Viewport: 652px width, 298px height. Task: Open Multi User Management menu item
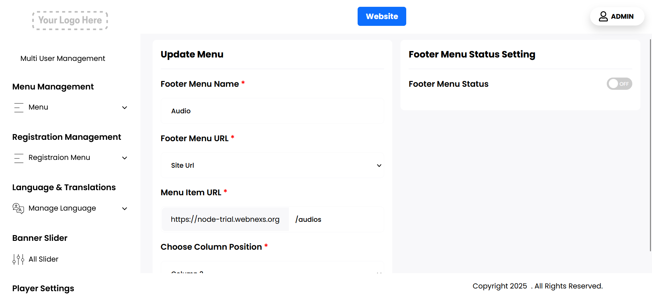[63, 59]
